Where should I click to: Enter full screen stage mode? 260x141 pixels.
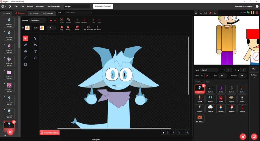[196, 13]
